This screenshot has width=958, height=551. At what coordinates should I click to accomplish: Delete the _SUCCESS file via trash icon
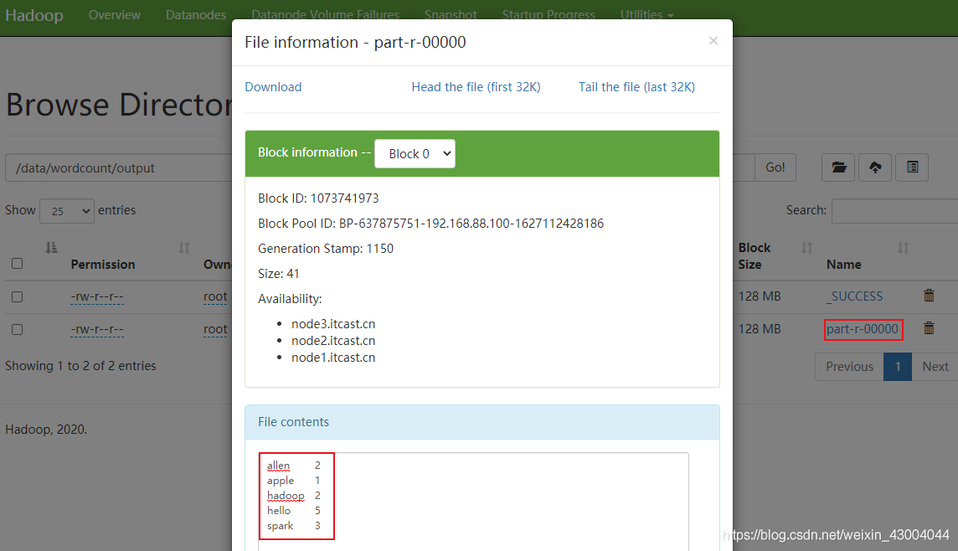click(929, 296)
